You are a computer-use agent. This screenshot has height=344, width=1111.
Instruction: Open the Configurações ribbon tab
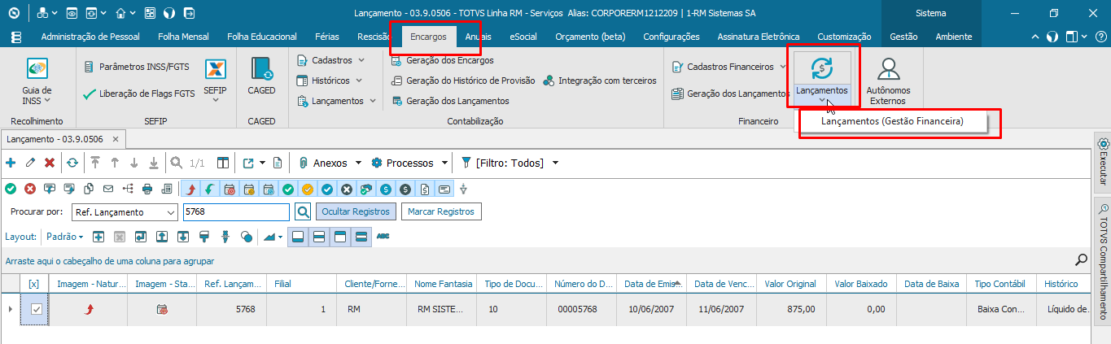pyautogui.click(x=671, y=37)
